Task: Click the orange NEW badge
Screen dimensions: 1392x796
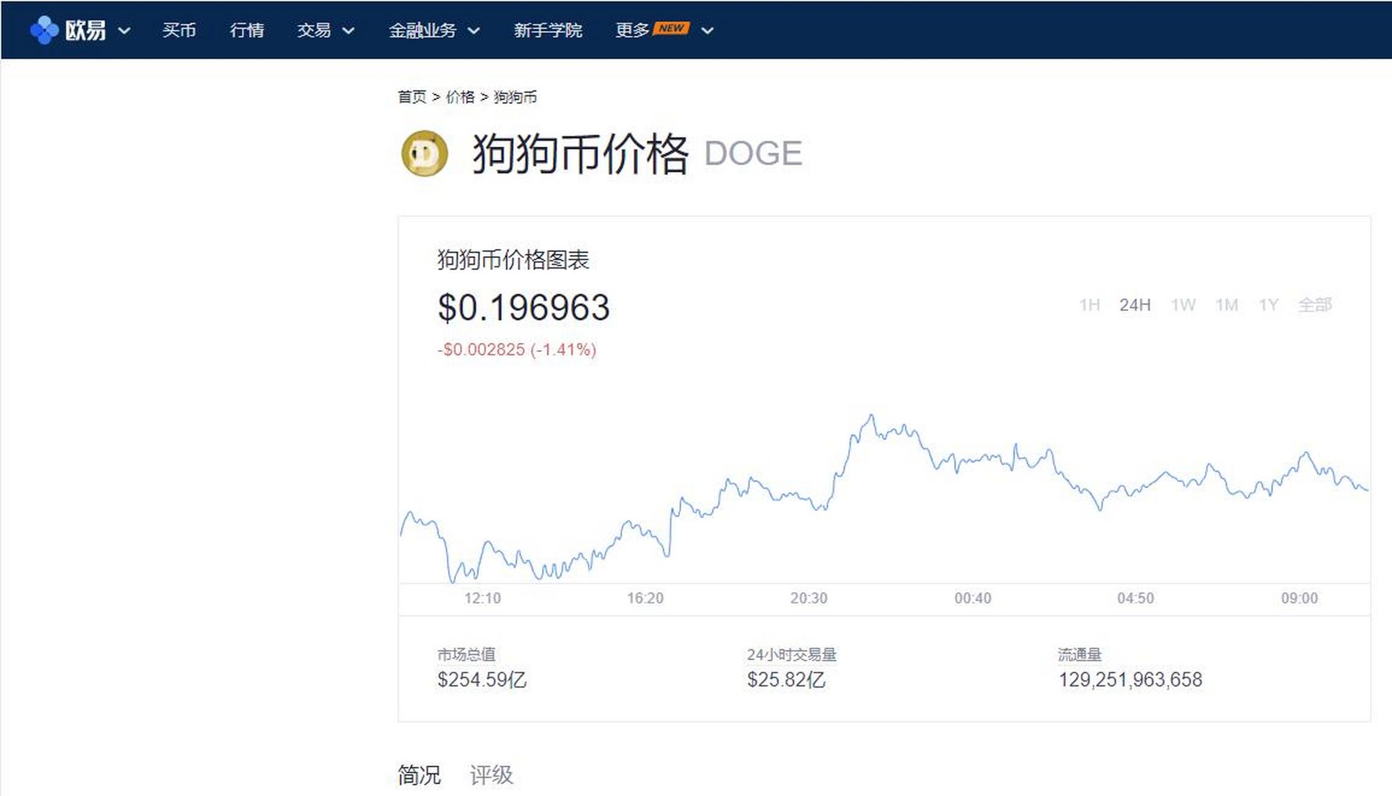Action: point(671,28)
